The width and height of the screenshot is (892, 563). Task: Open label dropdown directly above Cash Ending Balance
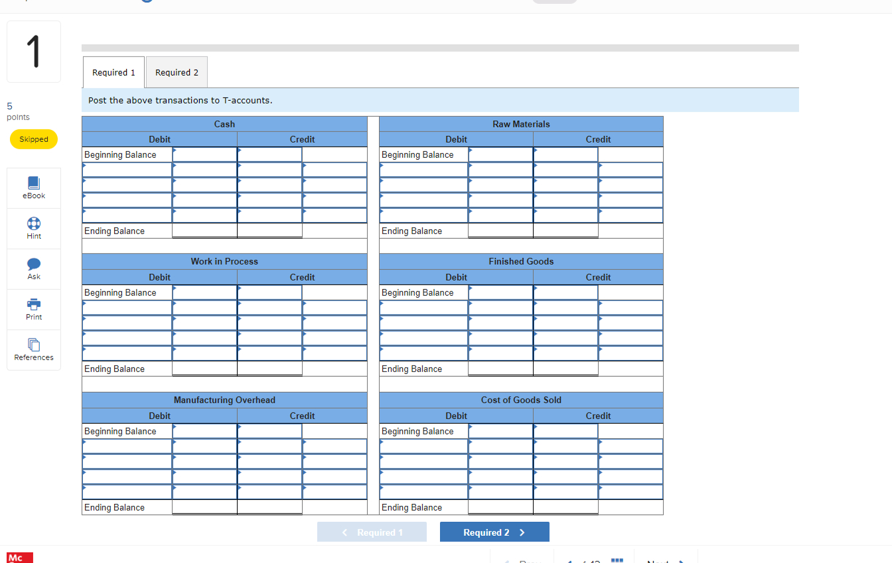(x=127, y=216)
